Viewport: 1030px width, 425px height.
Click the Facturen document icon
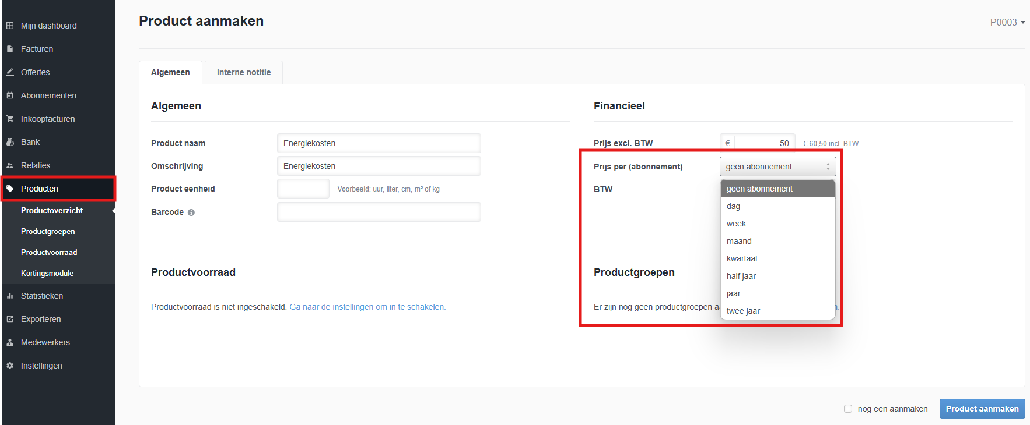10,49
